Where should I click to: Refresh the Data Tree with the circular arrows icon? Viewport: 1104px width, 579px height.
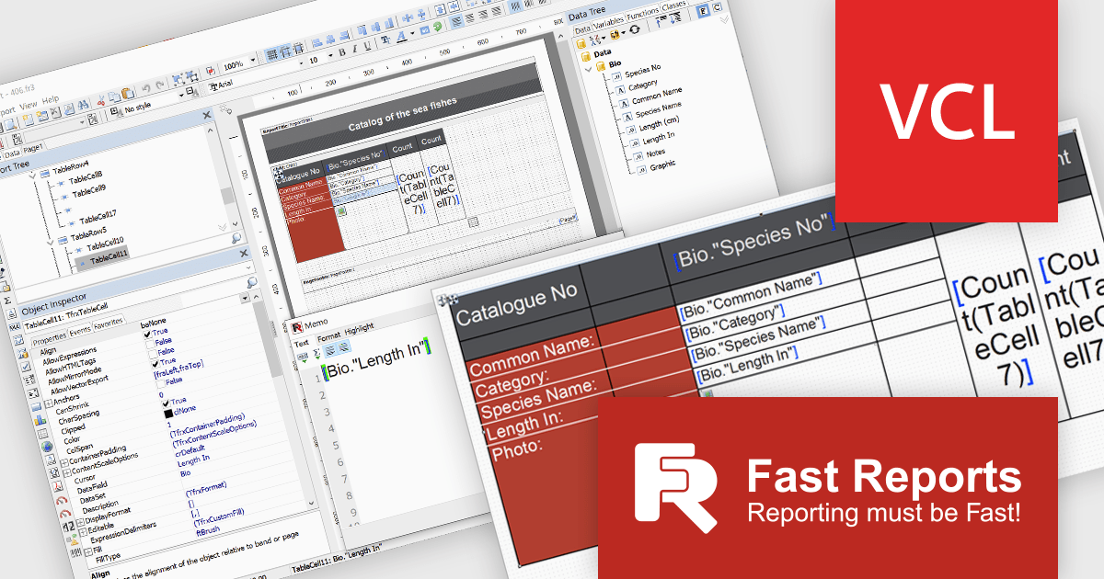click(635, 28)
